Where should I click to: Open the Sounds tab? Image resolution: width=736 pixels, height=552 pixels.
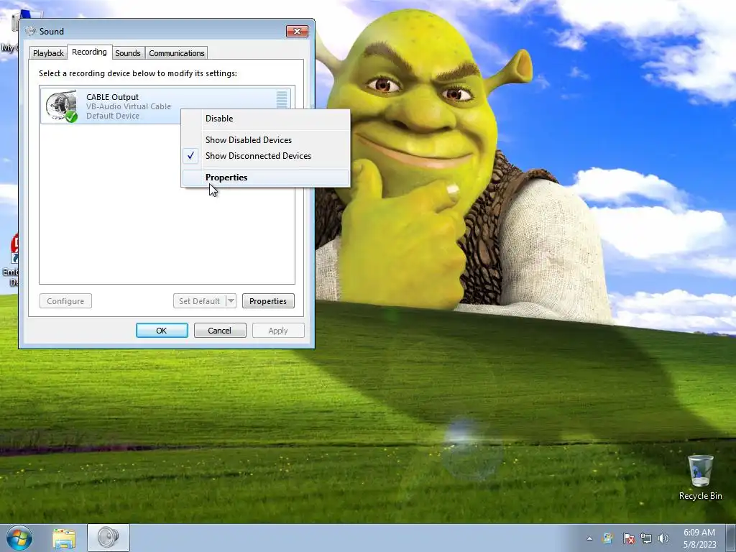(x=128, y=53)
